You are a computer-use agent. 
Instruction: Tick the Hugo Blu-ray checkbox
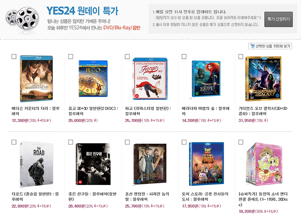(71, 56)
